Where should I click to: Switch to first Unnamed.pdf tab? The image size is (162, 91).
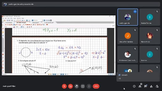pyautogui.click(x=9, y=22)
